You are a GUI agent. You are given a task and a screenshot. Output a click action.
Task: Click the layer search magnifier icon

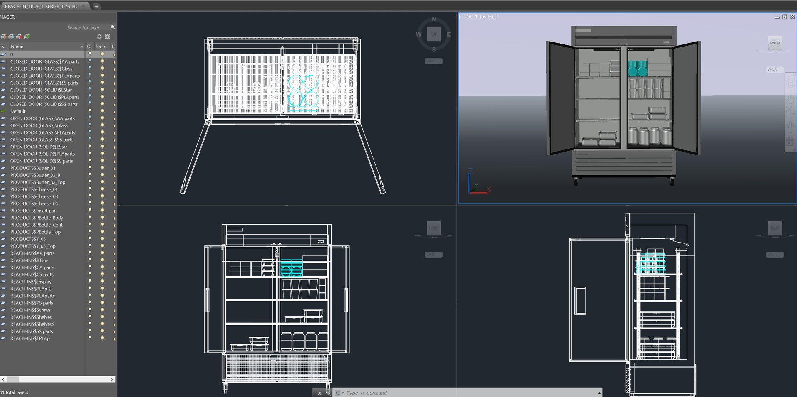click(x=112, y=27)
